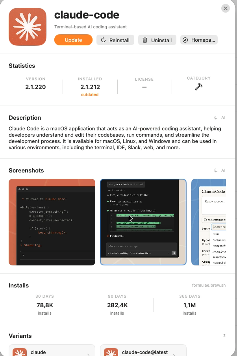Click the Description paragraph text

tap(116, 138)
